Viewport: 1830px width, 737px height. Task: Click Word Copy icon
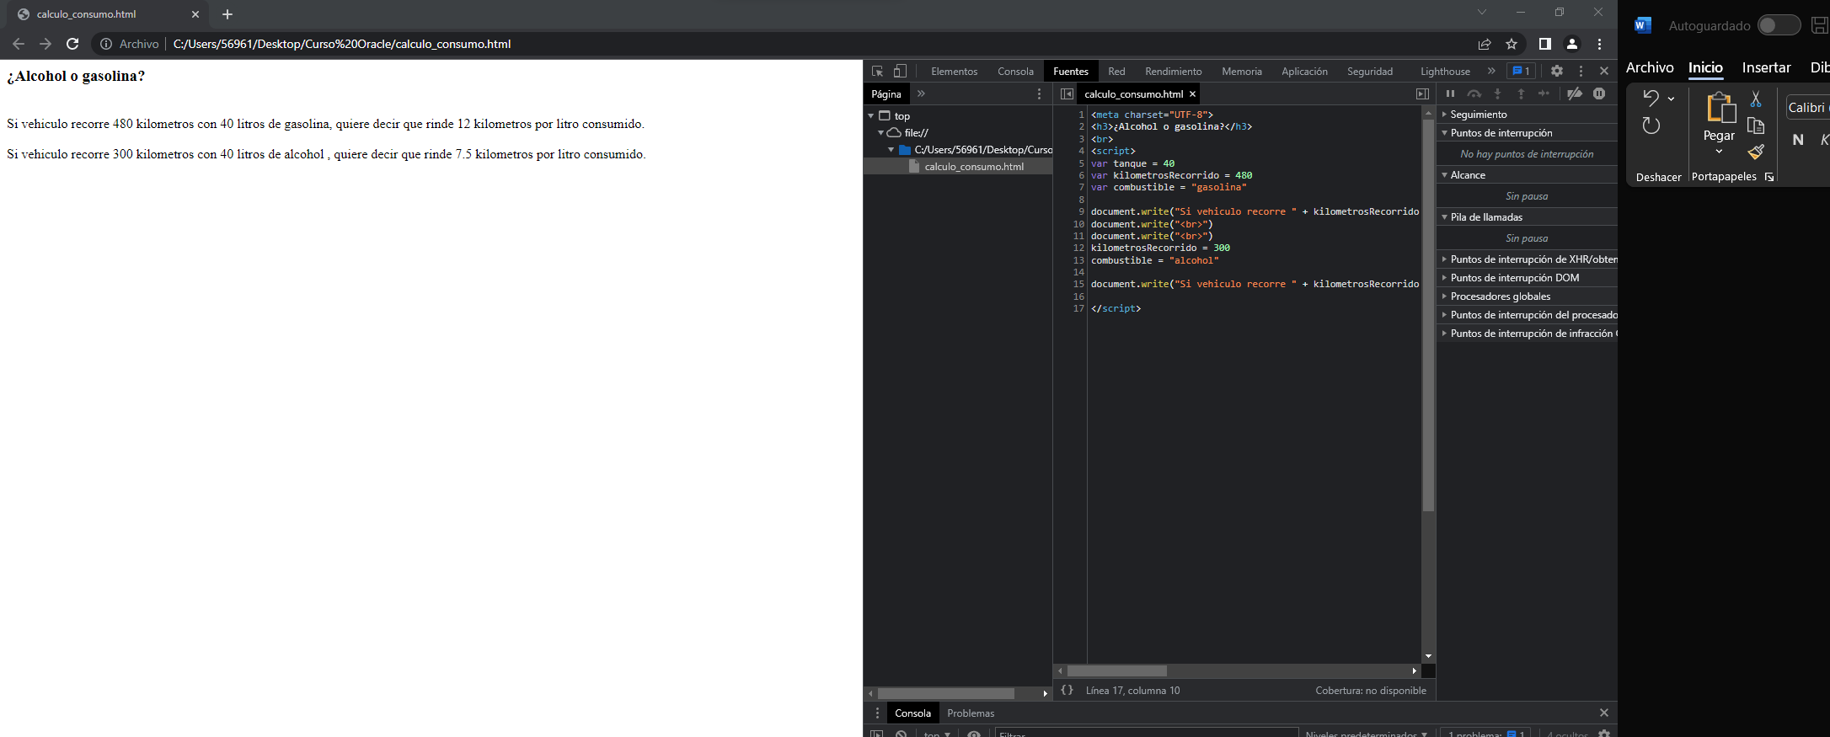click(1756, 126)
